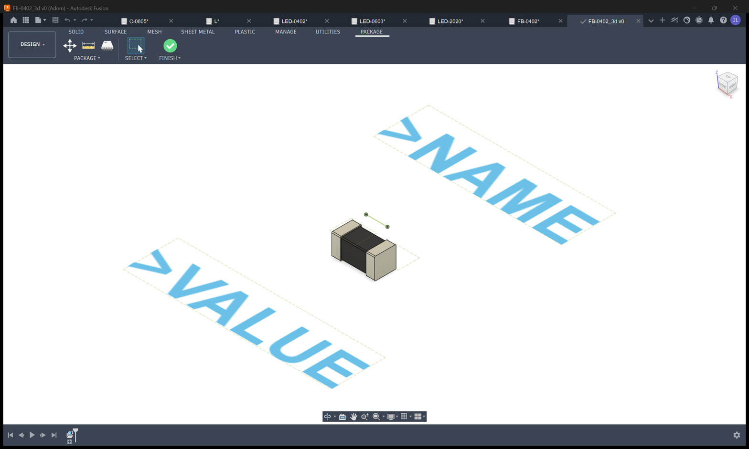749x449 pixels.
Task: Open Job Status clock icon
Action: 699,20
